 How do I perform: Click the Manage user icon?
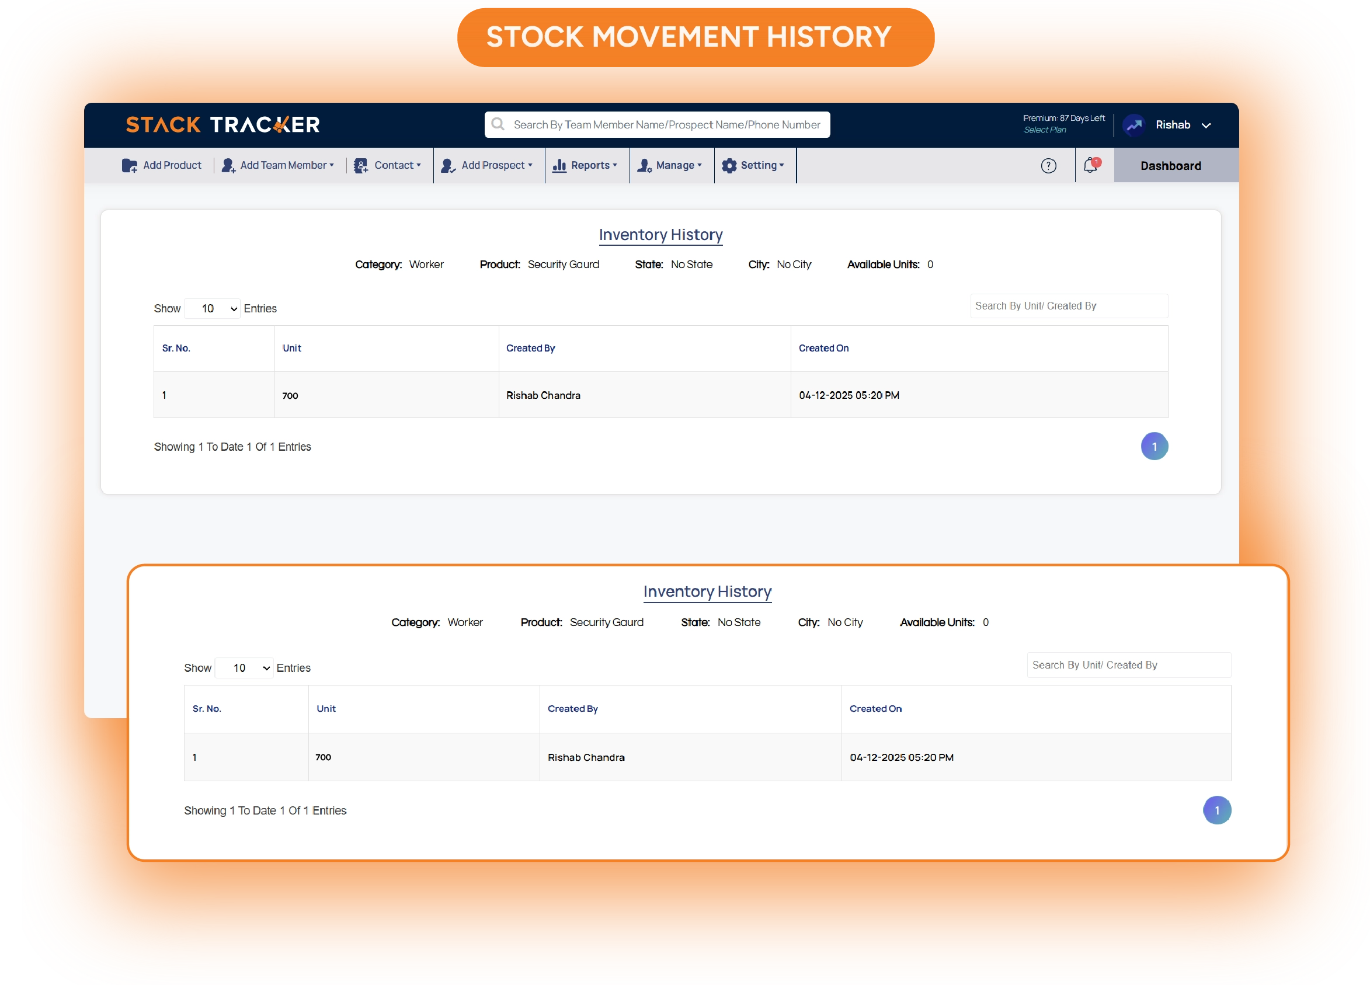(x=644, y=165)
